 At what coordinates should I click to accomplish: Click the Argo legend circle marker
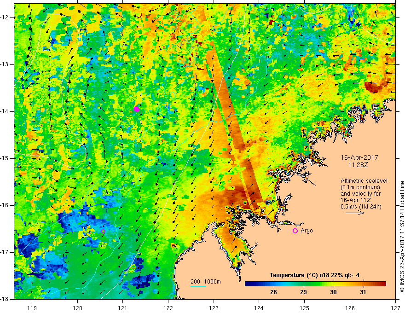295,231
